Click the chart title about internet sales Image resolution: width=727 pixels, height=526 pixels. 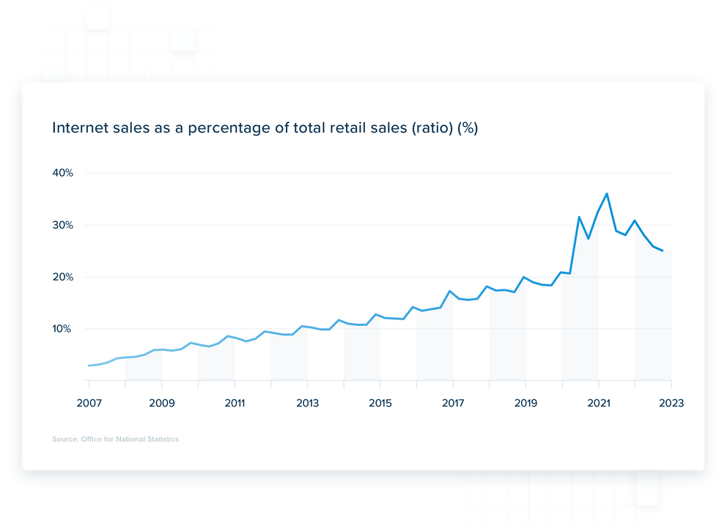click(x=265, y=128)
